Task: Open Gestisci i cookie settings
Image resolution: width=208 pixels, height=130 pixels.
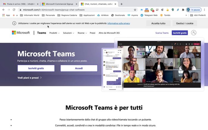Action: (185, 23)
